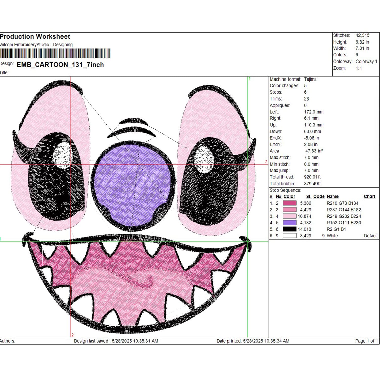
Task: Click the dark pink R210 G73 B134 swatch
Action: (x=289, y=203)
